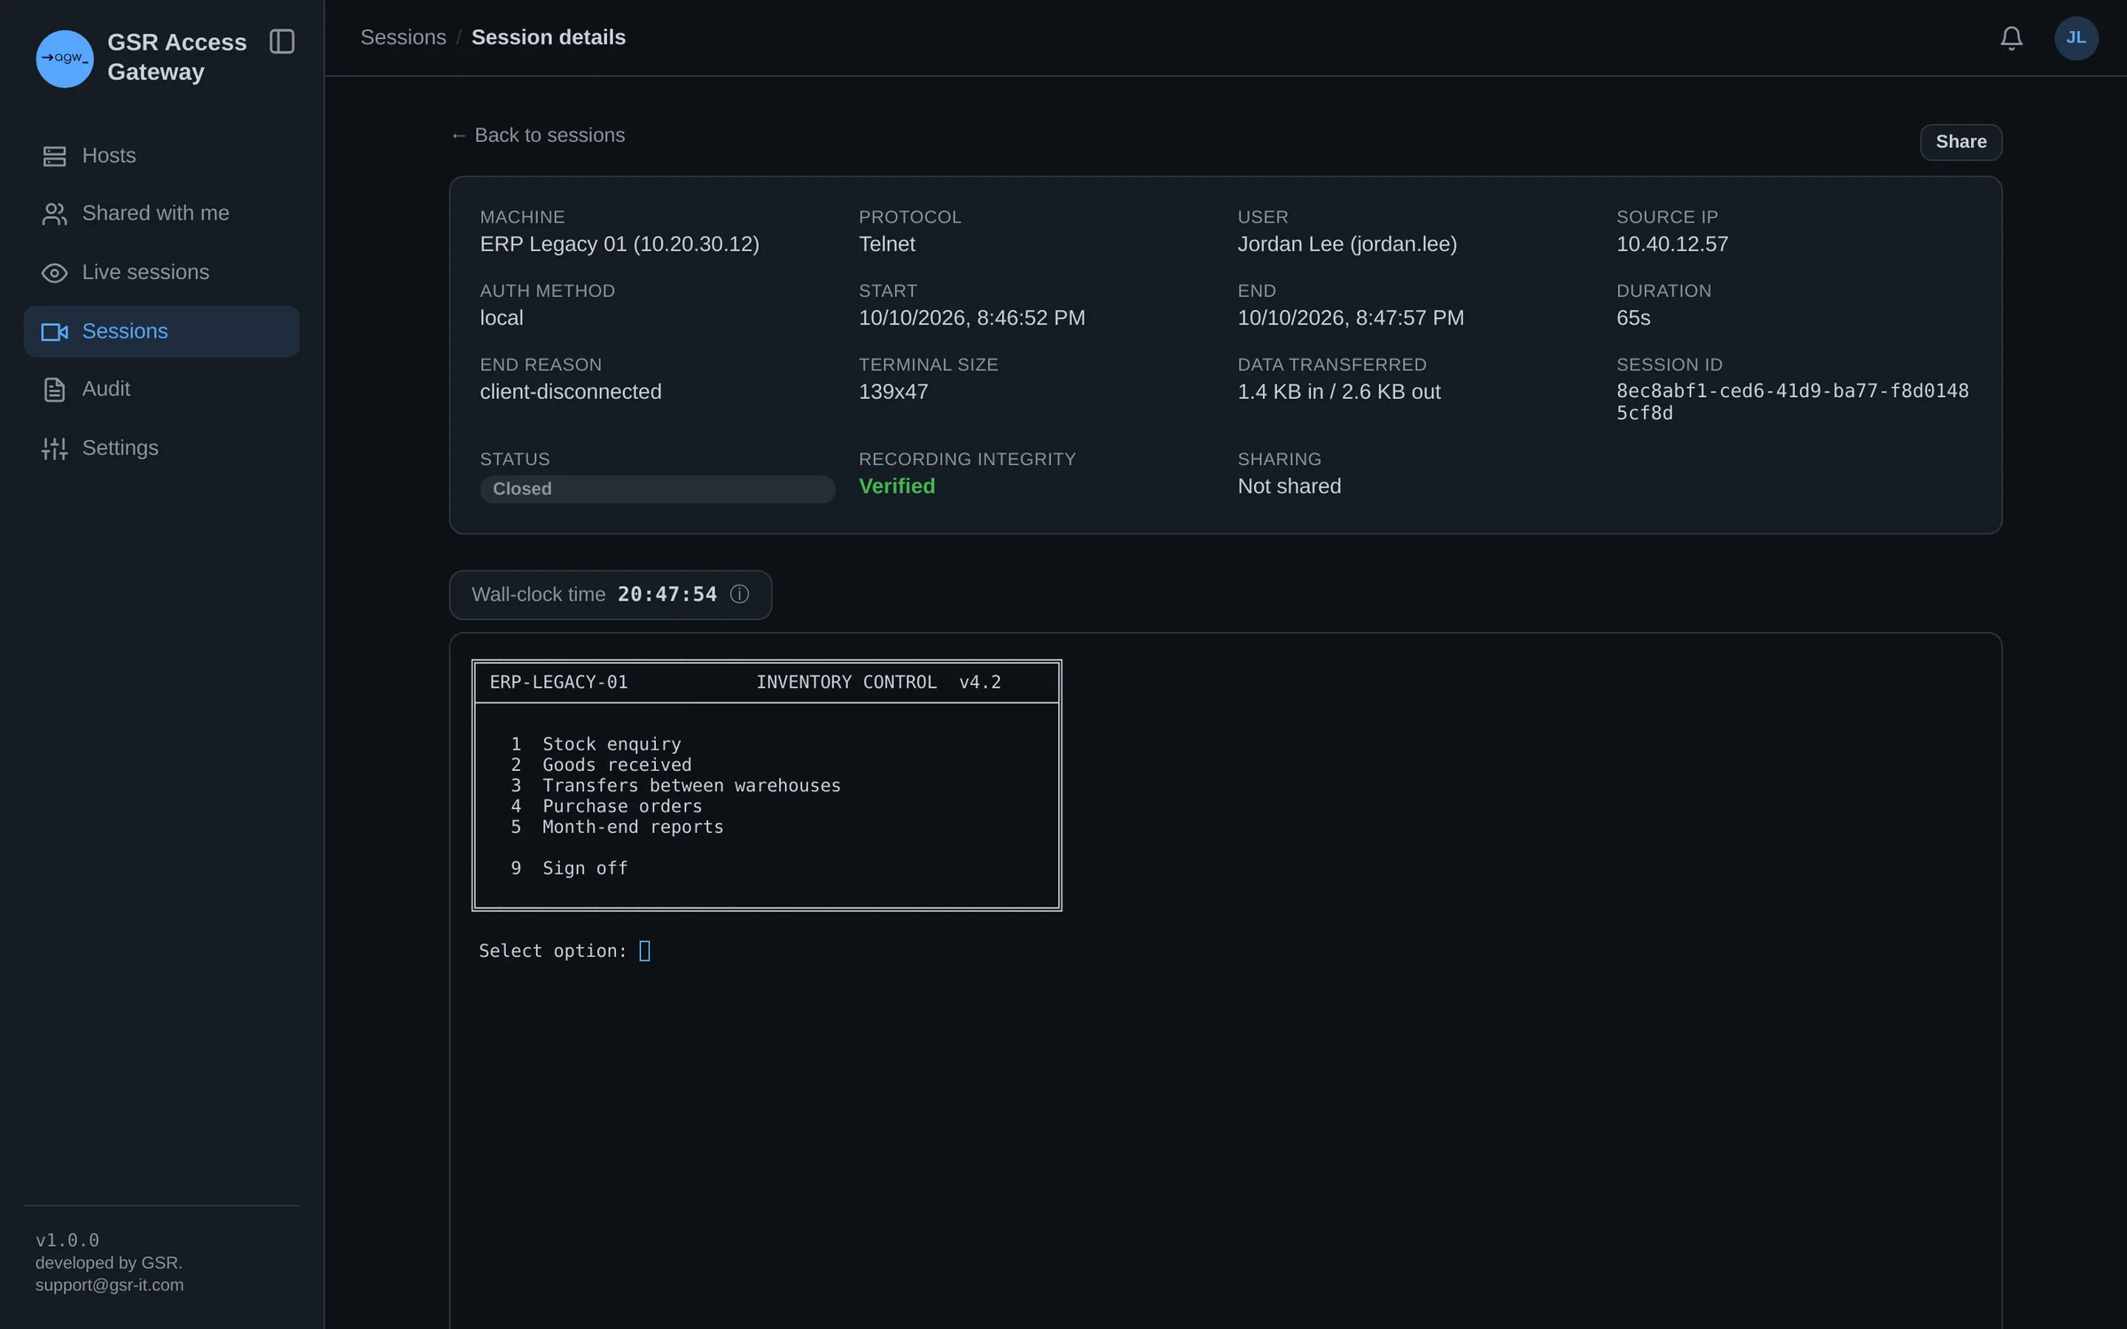Viewport: 2127px width, 1329px height.
Task: Open the notifications bell
Action: [2012, 38]
